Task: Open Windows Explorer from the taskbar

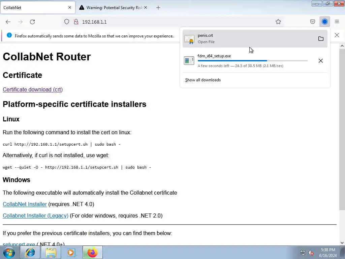Action: point(51,252)
